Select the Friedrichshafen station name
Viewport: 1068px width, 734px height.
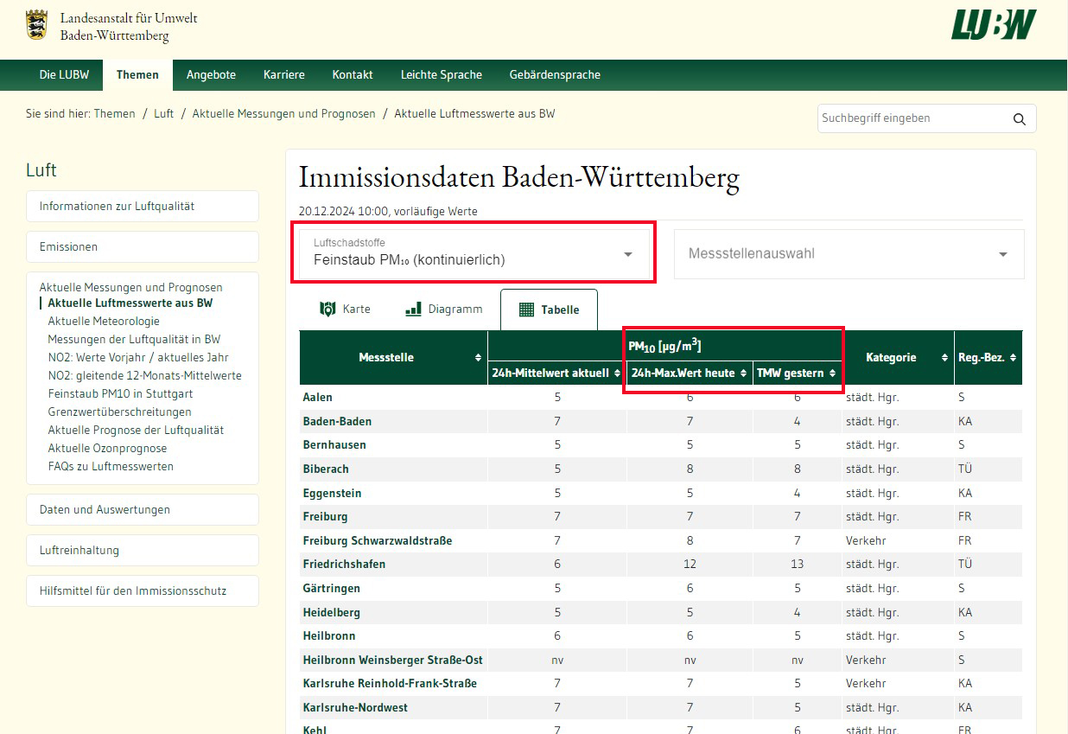pos(344,564)
